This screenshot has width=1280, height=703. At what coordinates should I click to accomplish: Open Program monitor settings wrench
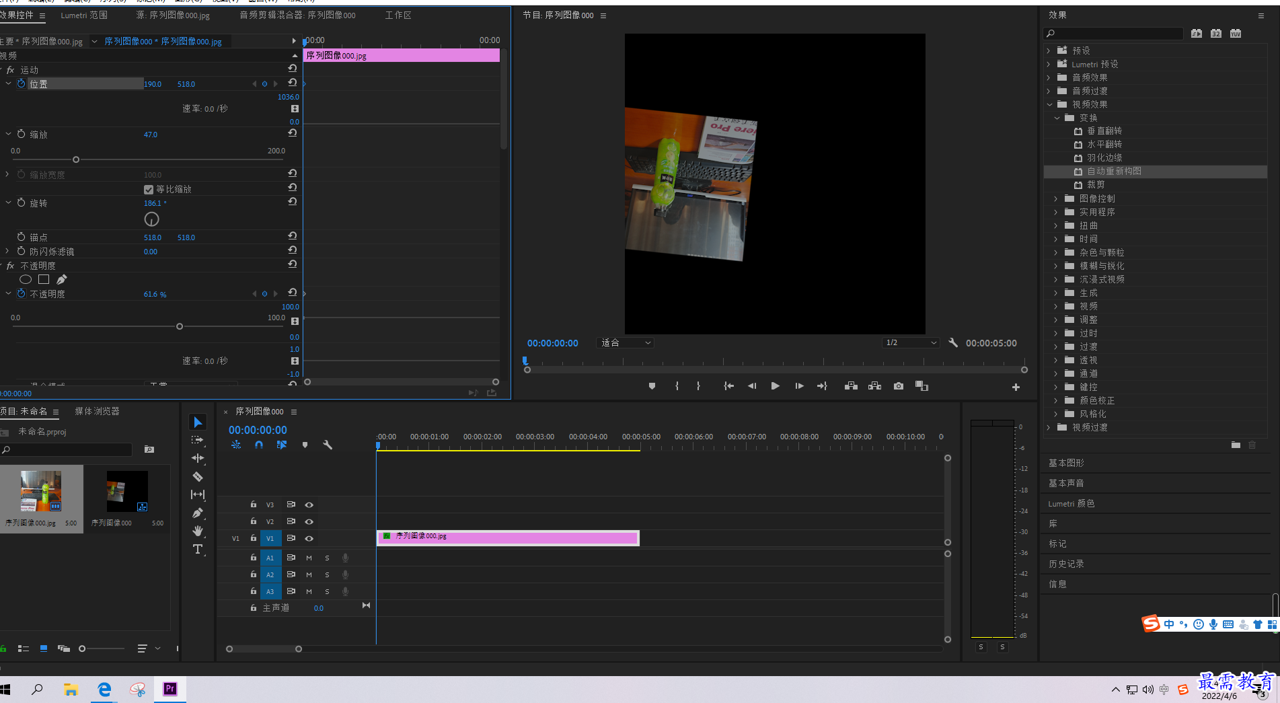click(x=953, y=342)
